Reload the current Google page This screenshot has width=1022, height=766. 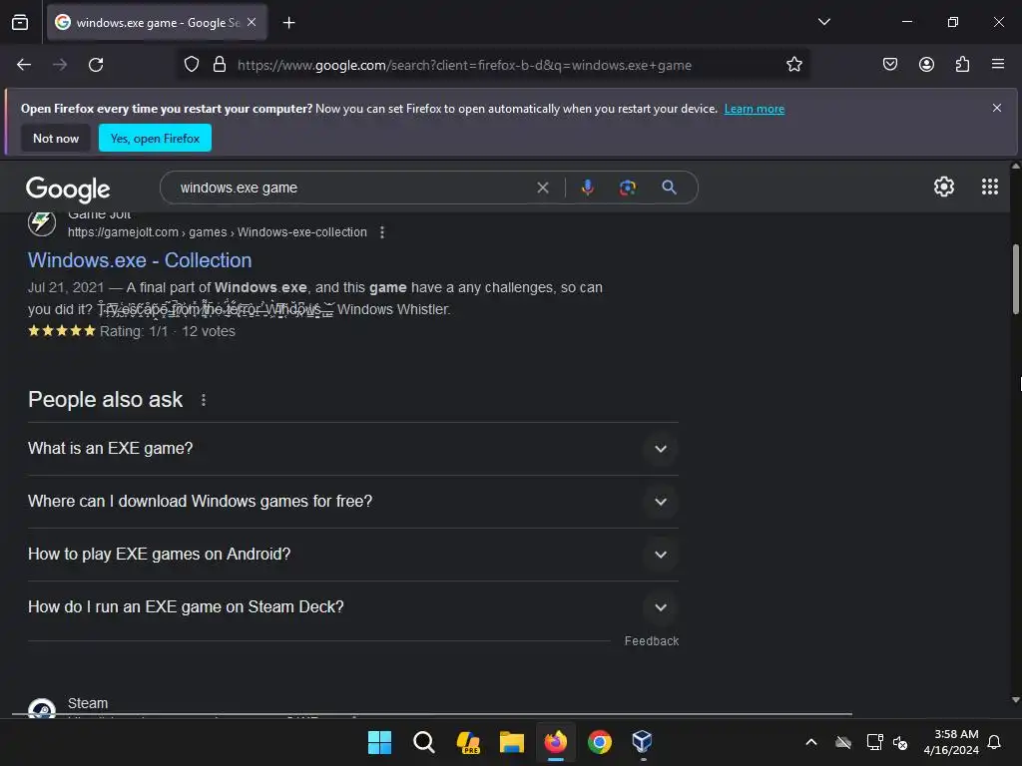96,65
